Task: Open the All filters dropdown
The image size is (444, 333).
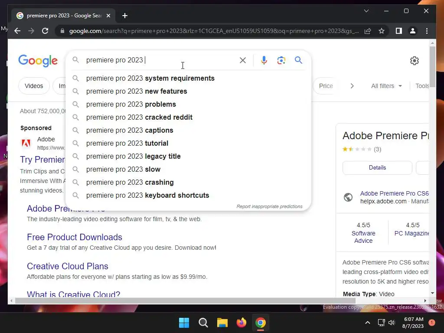Action: 386,86
